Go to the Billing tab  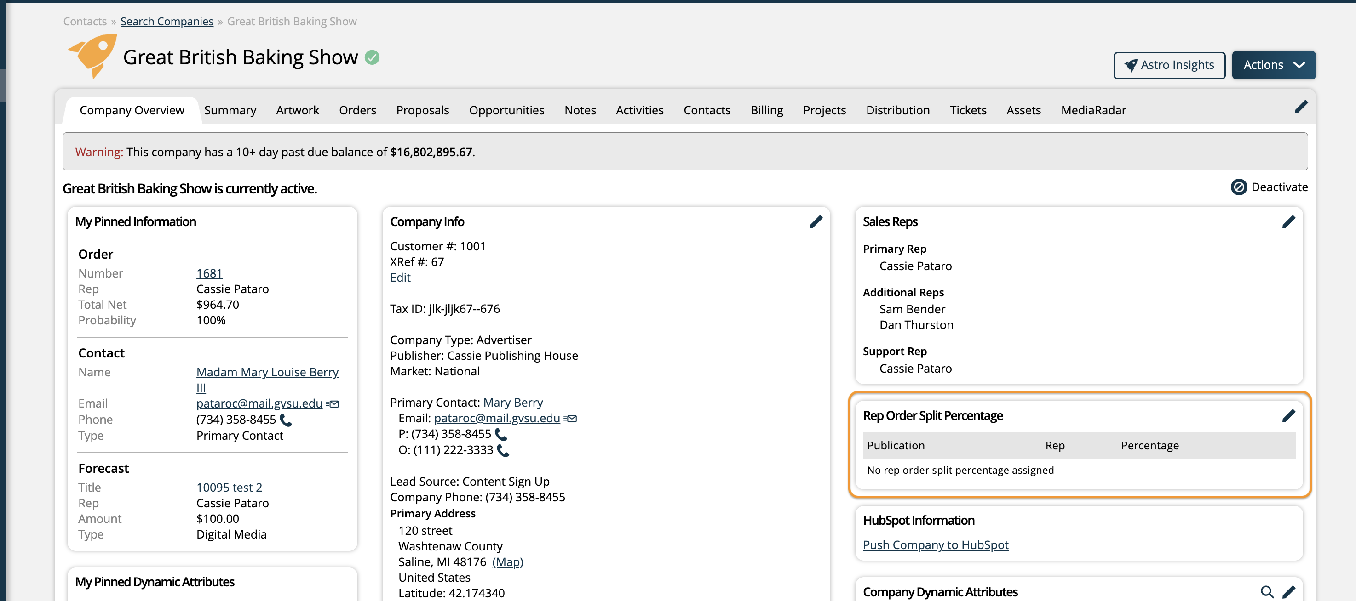(766, 110)
